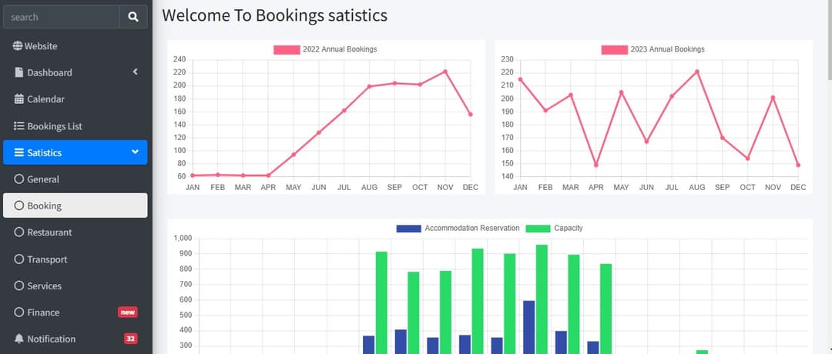
Task: Open the Services menu item
Action: point(44,286)
